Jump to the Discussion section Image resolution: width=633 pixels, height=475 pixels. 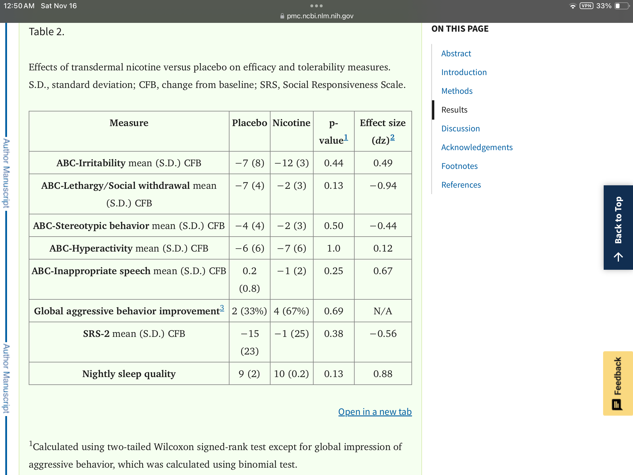pyautogui.click(x=460, y=128)
